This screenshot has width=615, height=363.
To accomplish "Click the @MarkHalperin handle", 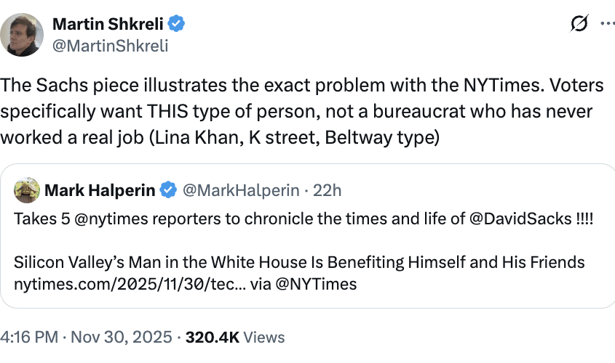I will pos(239,191).
